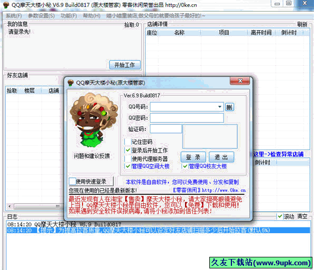Enable the 记住密码 checkbox

(128, 142)
